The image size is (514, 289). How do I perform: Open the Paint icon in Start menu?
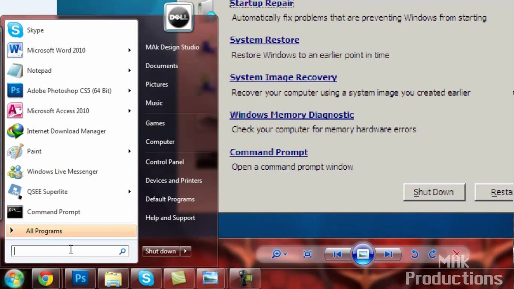(15, 151)
